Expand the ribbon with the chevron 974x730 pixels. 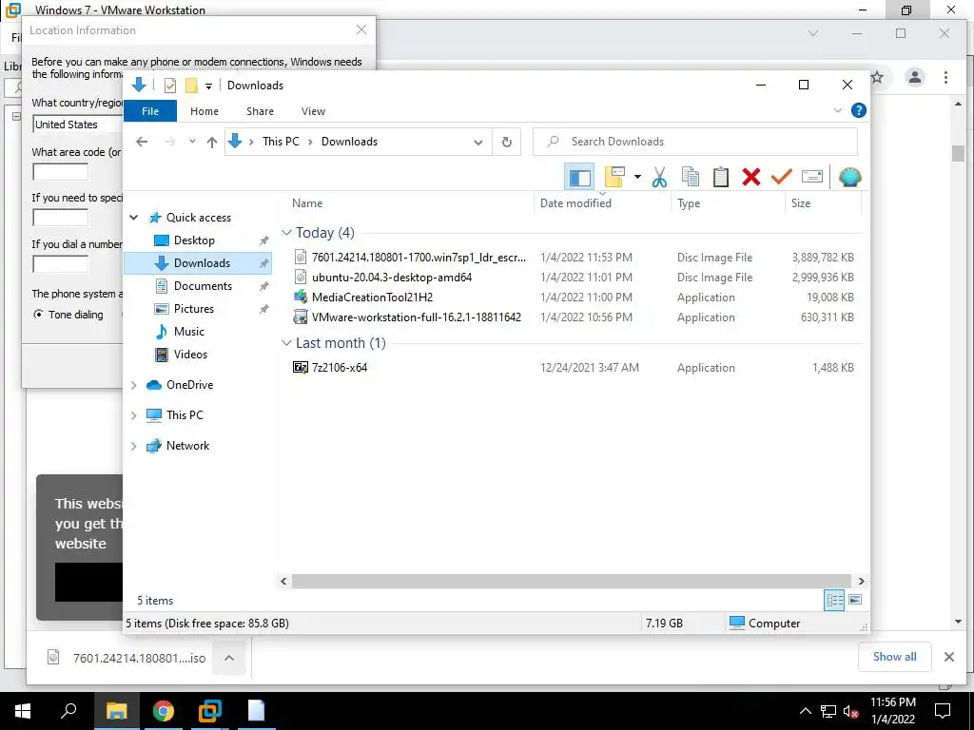click(837, 110)
